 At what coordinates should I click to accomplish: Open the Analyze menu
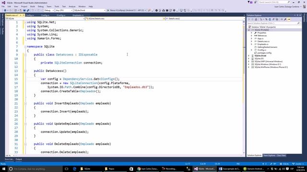72,6
